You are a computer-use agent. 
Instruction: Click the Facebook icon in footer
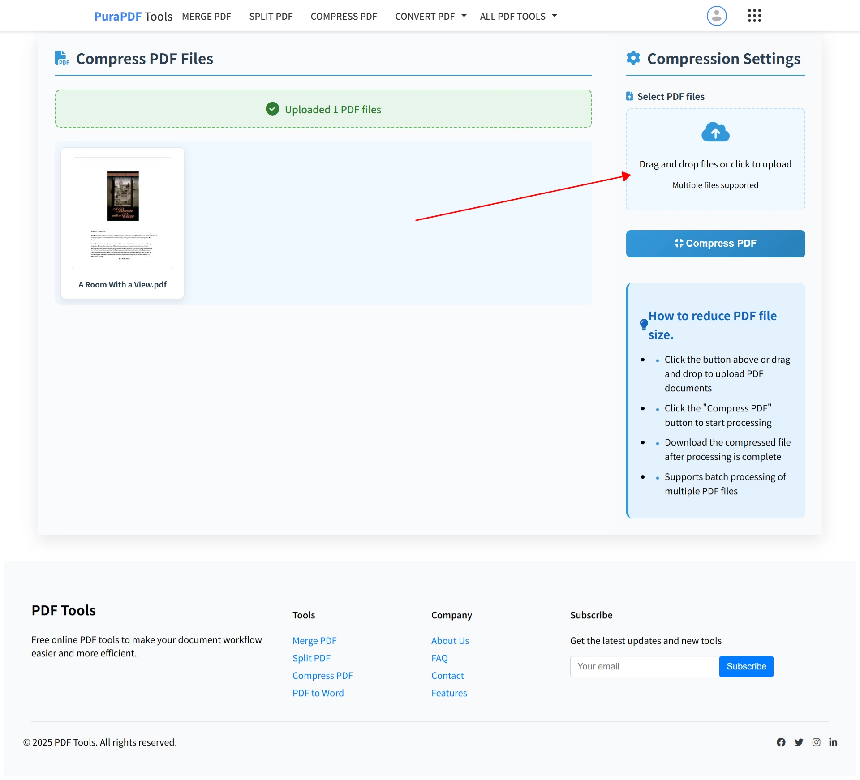click(781, 742)
